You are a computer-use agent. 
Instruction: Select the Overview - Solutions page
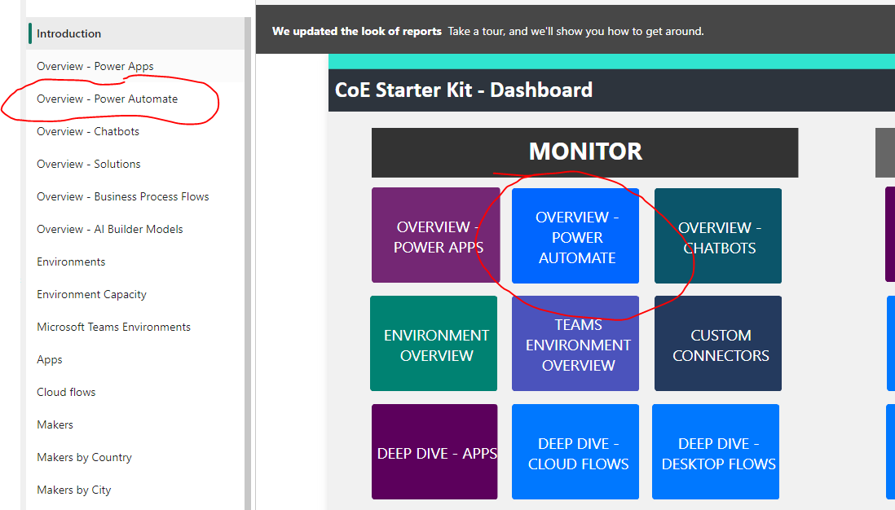point(88,164)
